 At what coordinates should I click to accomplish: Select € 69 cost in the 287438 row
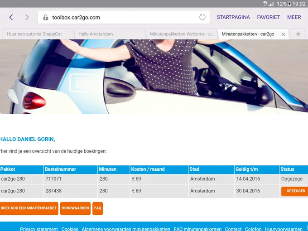(159, 191)
